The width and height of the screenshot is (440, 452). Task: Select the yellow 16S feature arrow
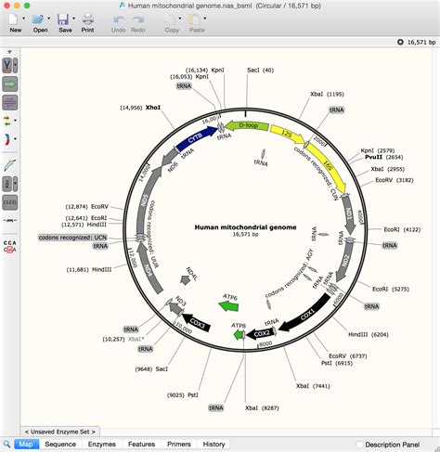pyautogui.click(x=326, y=168)
